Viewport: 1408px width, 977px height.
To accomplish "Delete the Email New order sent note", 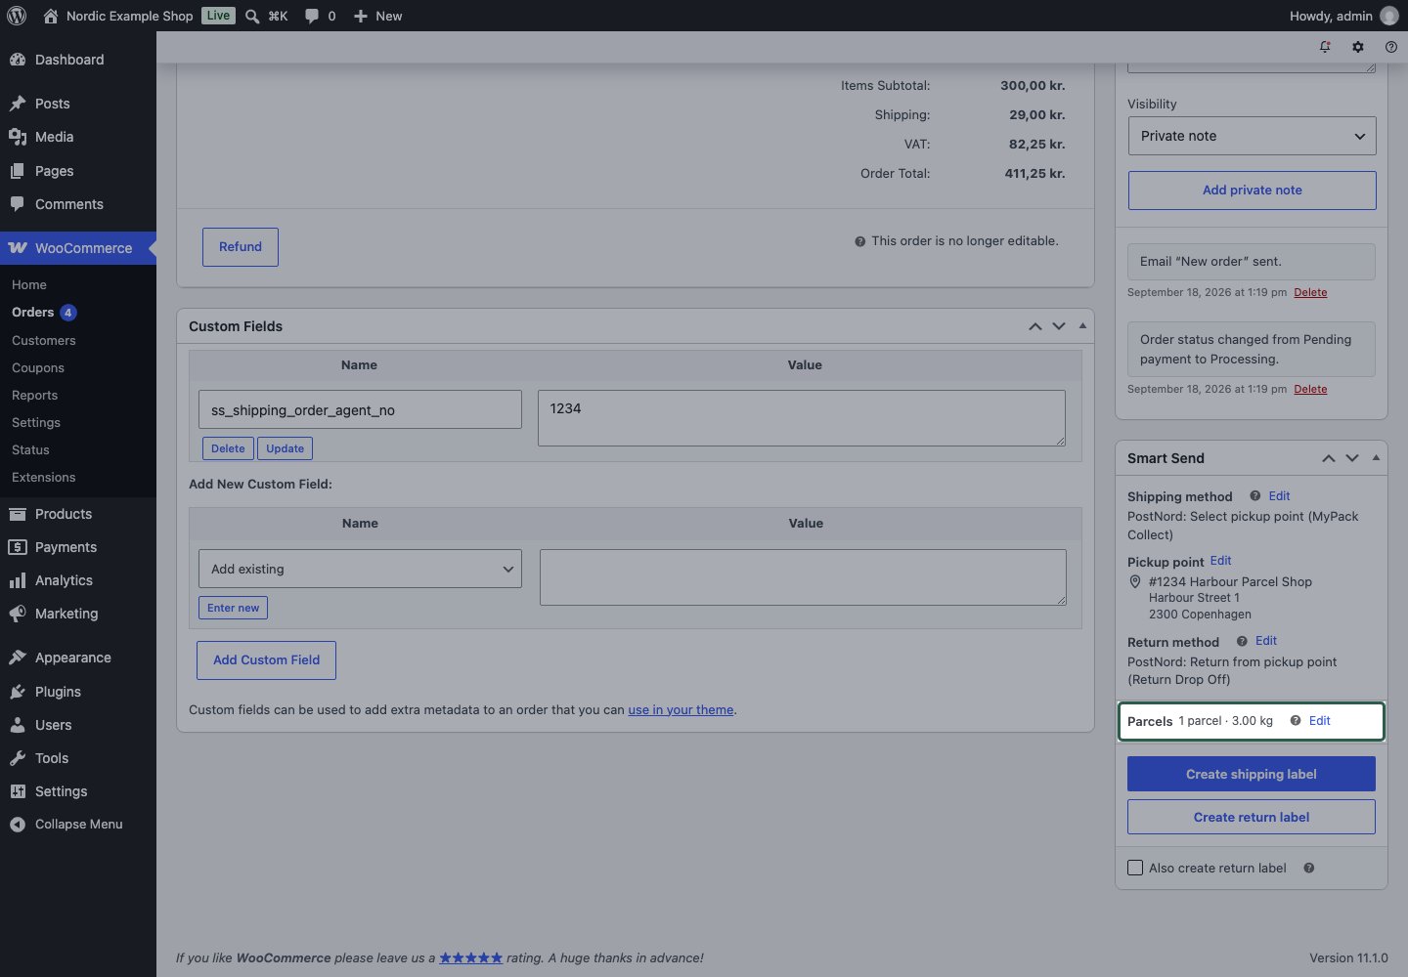I will point(1310,292).
